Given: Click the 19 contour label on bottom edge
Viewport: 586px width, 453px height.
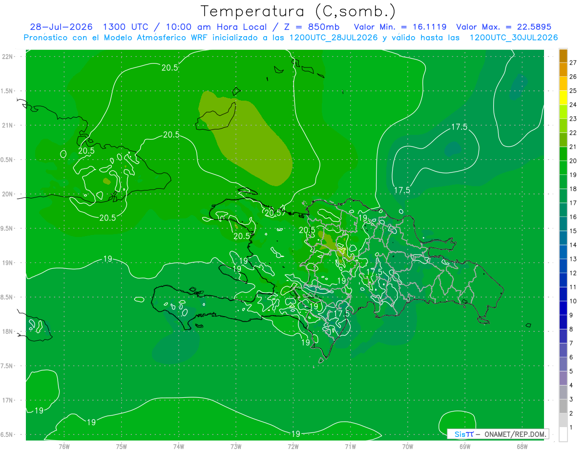Looking at the screenshot, I should point(295,433).
